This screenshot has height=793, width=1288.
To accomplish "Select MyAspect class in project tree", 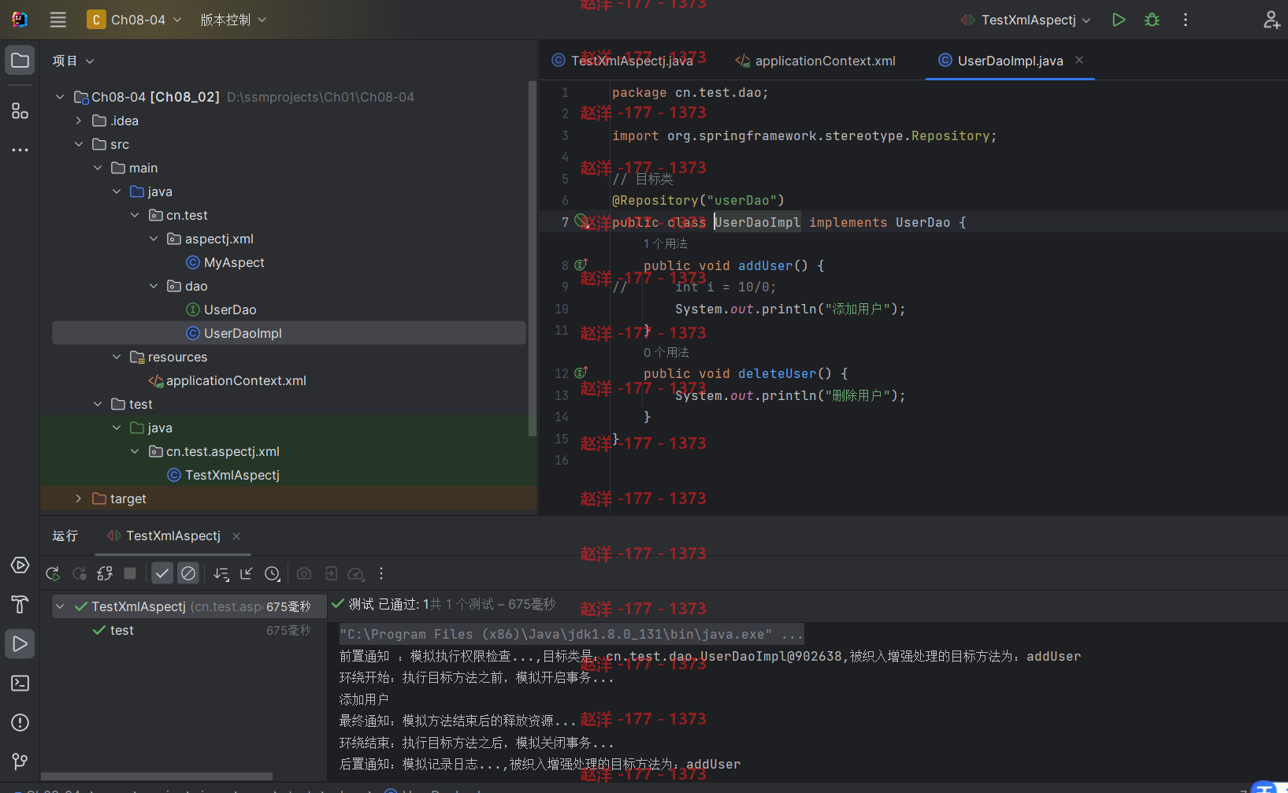I will tap(225, 262).
